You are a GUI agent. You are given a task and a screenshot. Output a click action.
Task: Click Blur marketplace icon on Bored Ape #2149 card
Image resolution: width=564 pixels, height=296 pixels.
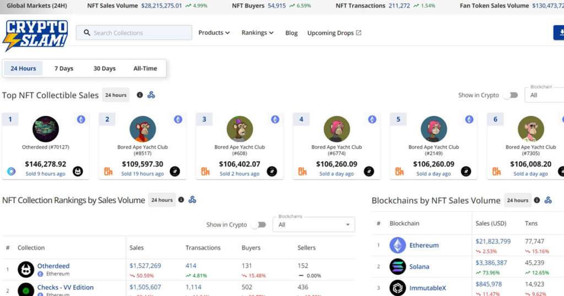(400, 171)
